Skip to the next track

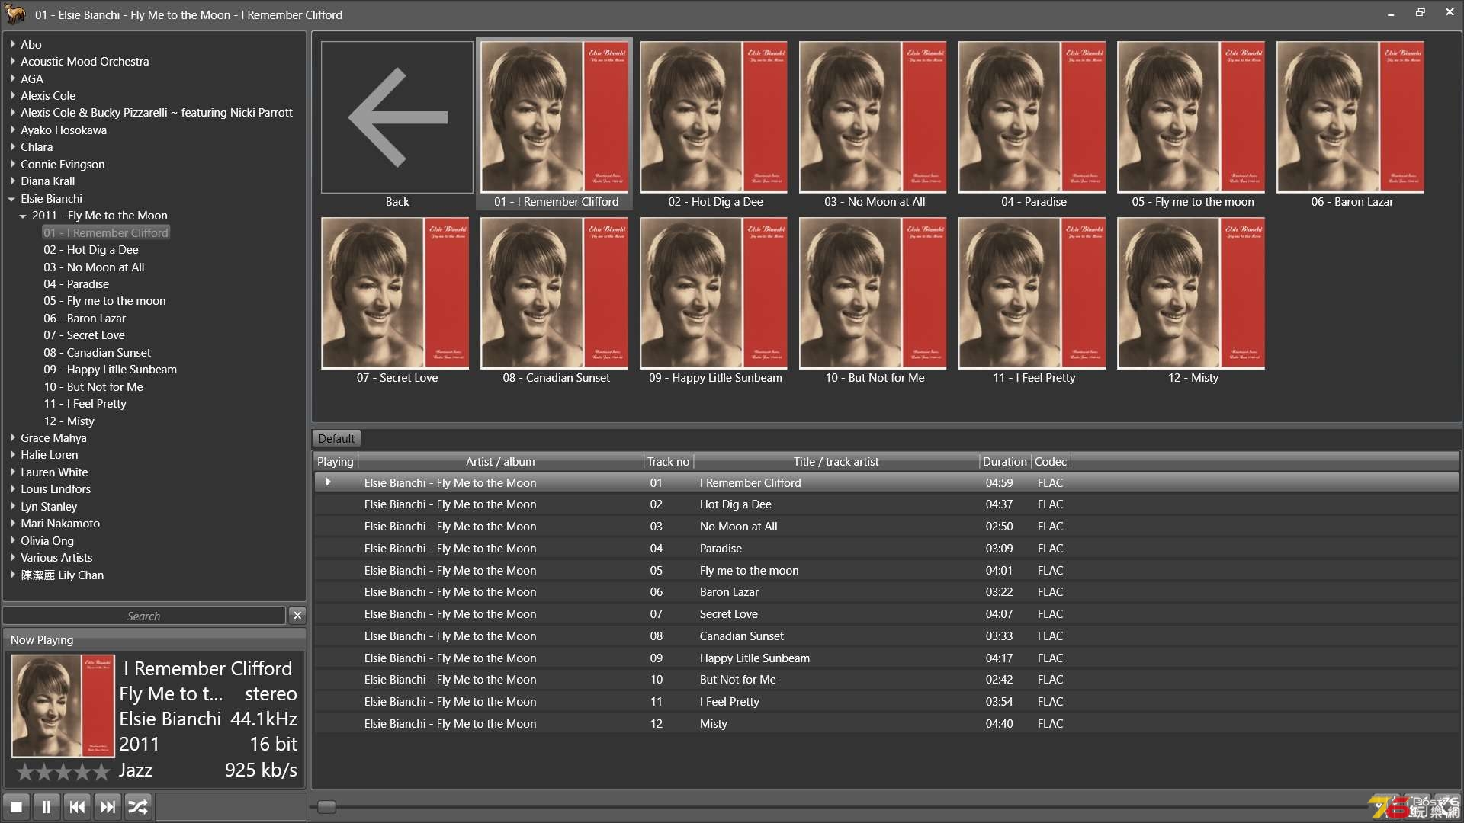[x=108, y=806]
